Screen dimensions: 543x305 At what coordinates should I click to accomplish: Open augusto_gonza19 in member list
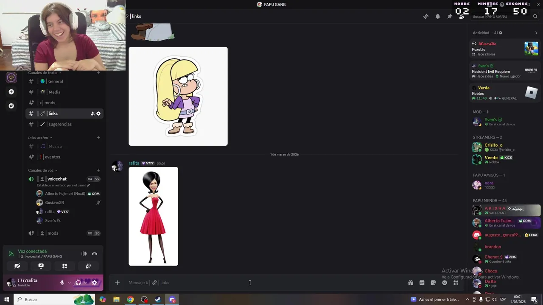pos(505,235)
